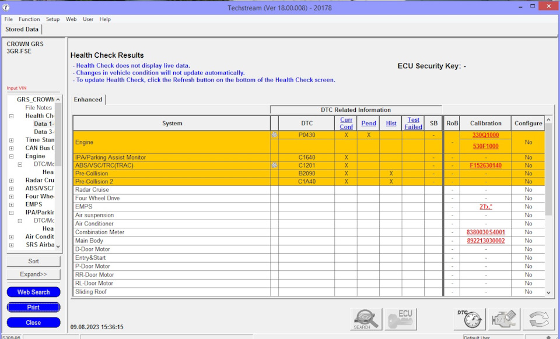Click the C1640 DTC cell

pos(306,157)
